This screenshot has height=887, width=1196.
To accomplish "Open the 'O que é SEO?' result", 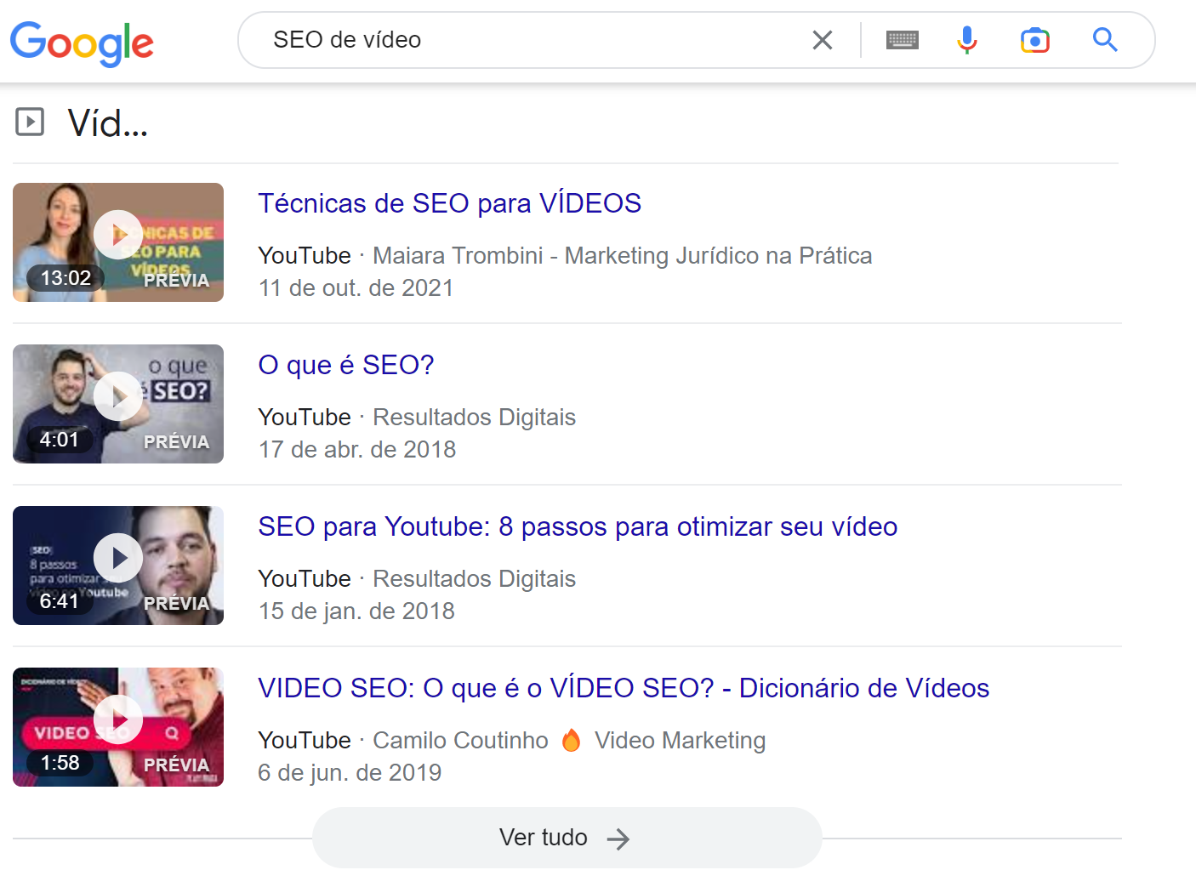I will tap(345, 365).
